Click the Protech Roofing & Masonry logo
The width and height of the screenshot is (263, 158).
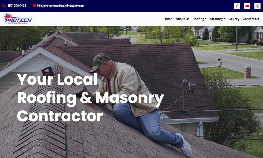pyautogui.click(x=18, y=19)
